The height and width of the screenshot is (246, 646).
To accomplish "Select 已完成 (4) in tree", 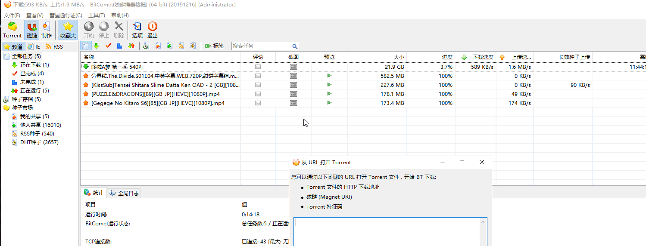I will (x=32, y=74).
